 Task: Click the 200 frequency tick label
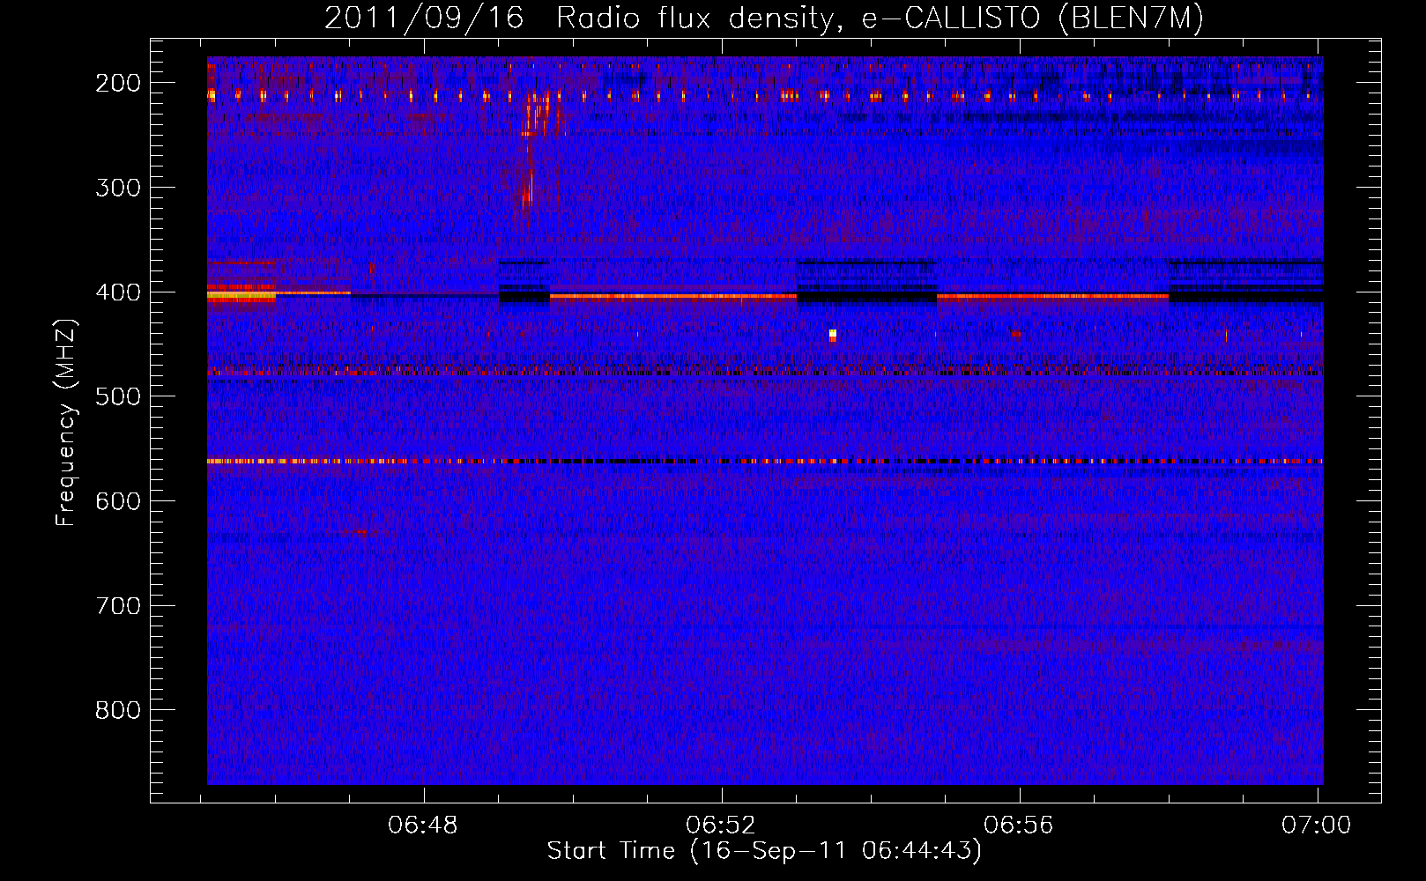pyautogui.click(x=118, y=83)
